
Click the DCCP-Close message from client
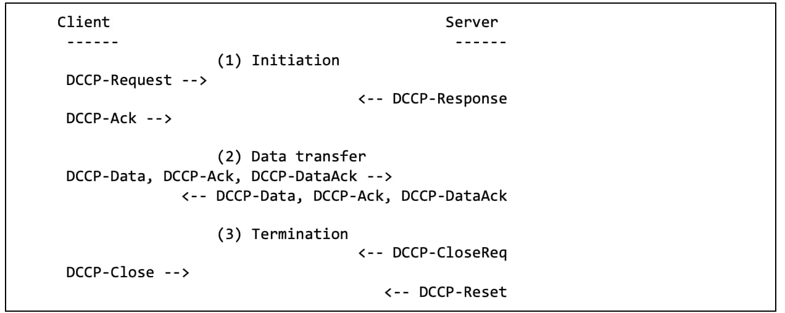[x=110, y=272]
